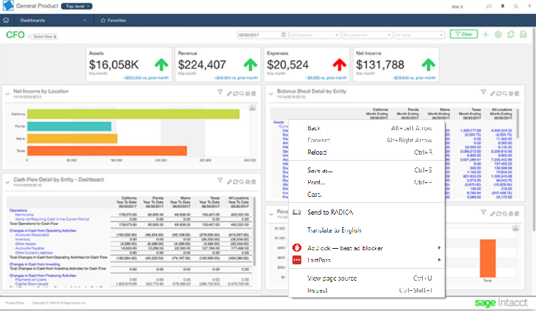Click the green print icon
The image size is (536, 311).
point(523,35)
